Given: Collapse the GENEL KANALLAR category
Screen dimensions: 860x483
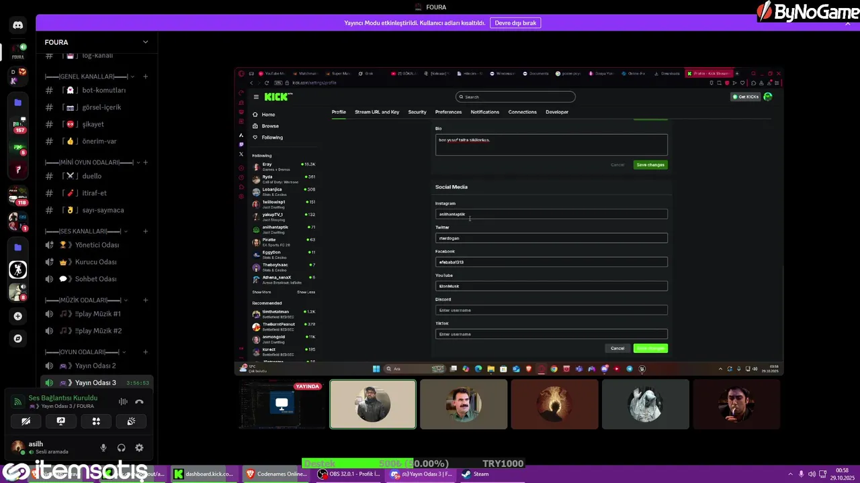Looking at the screenshot, I should tap(90, 76).
